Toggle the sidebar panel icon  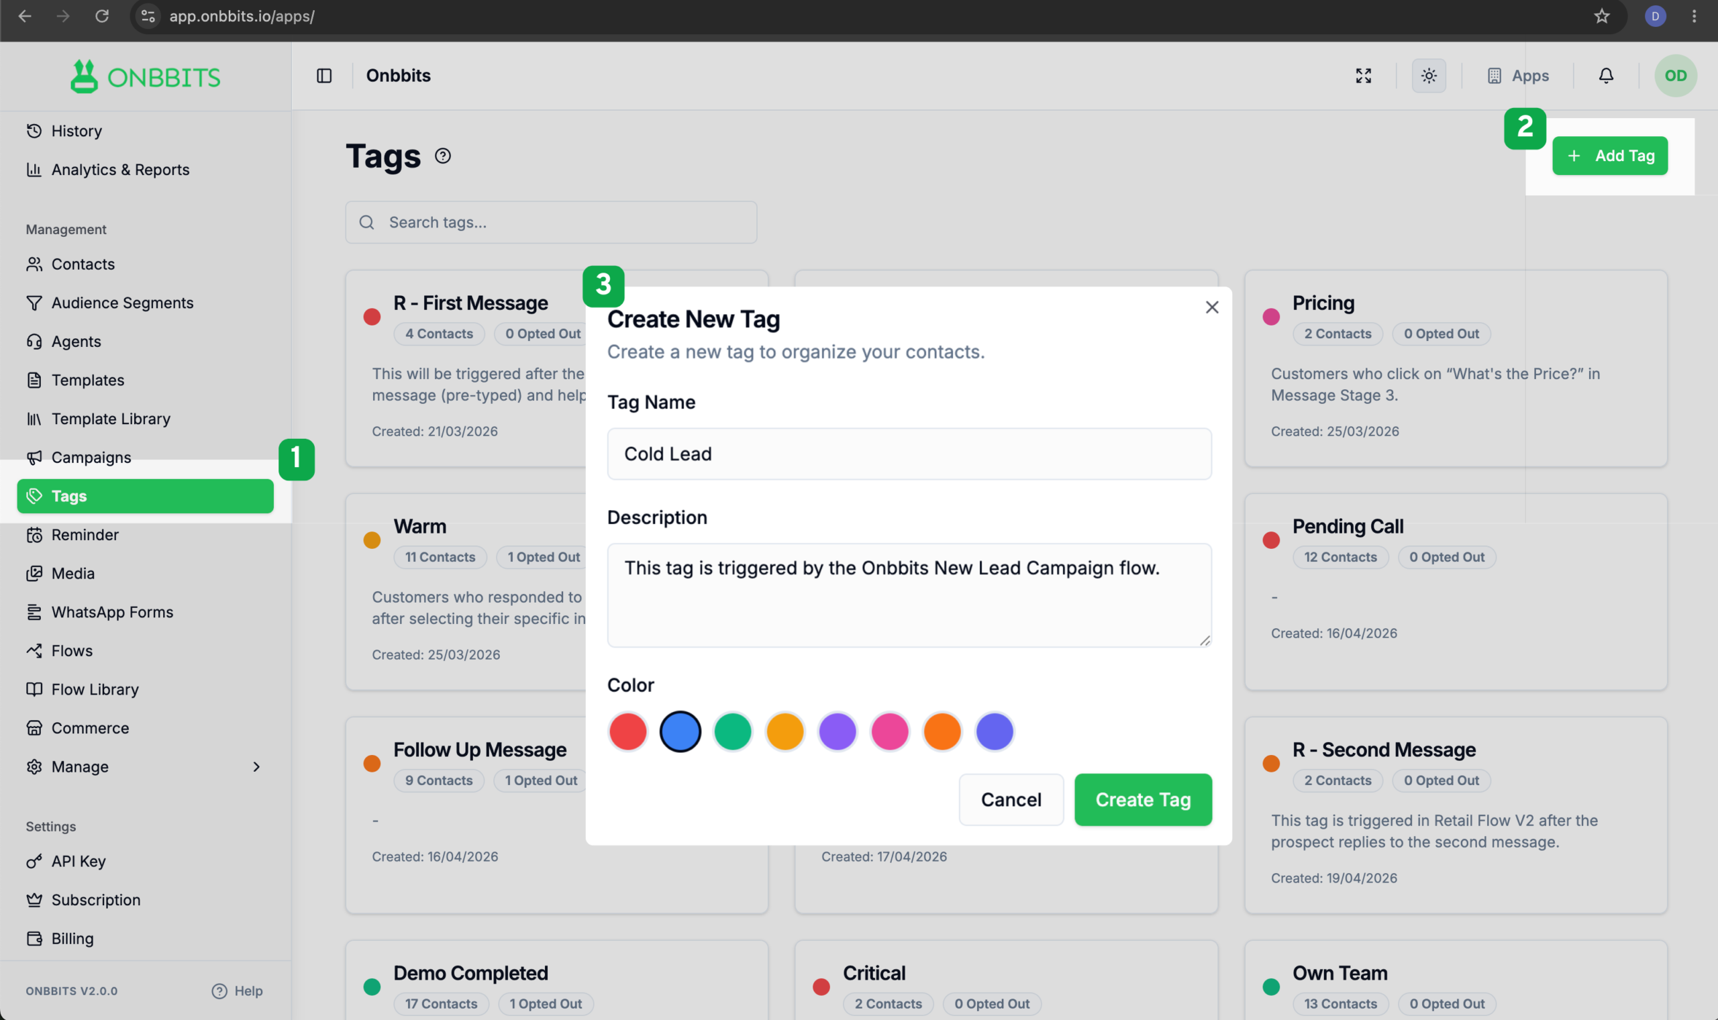click(x=323, y=76)
